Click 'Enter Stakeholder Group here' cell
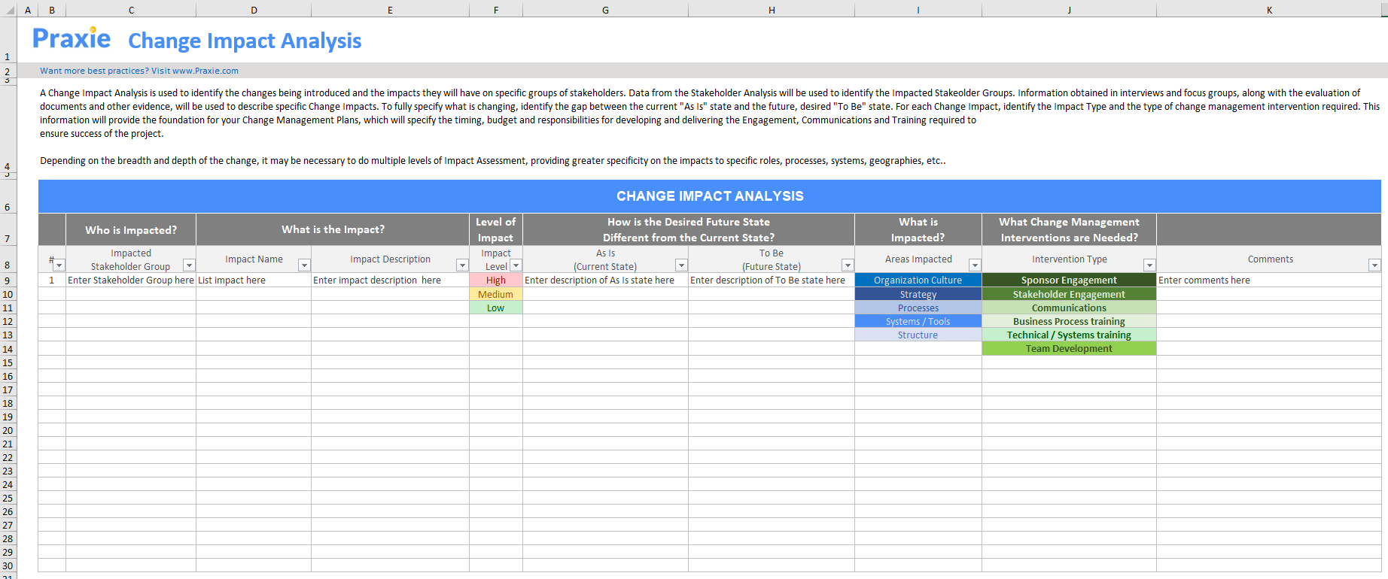The height and width of the screenshot is (579, 1388). 131,280
